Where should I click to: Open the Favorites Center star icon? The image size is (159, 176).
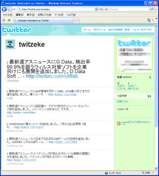pyautogui.click(x=4, y=20)
